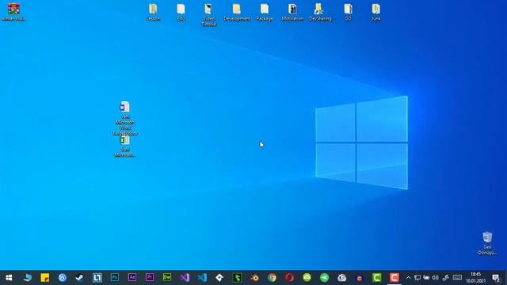Viewport: 507px width, 285px height.
Task: Open the dark blue circle app in taskbar
Action: 359,278
